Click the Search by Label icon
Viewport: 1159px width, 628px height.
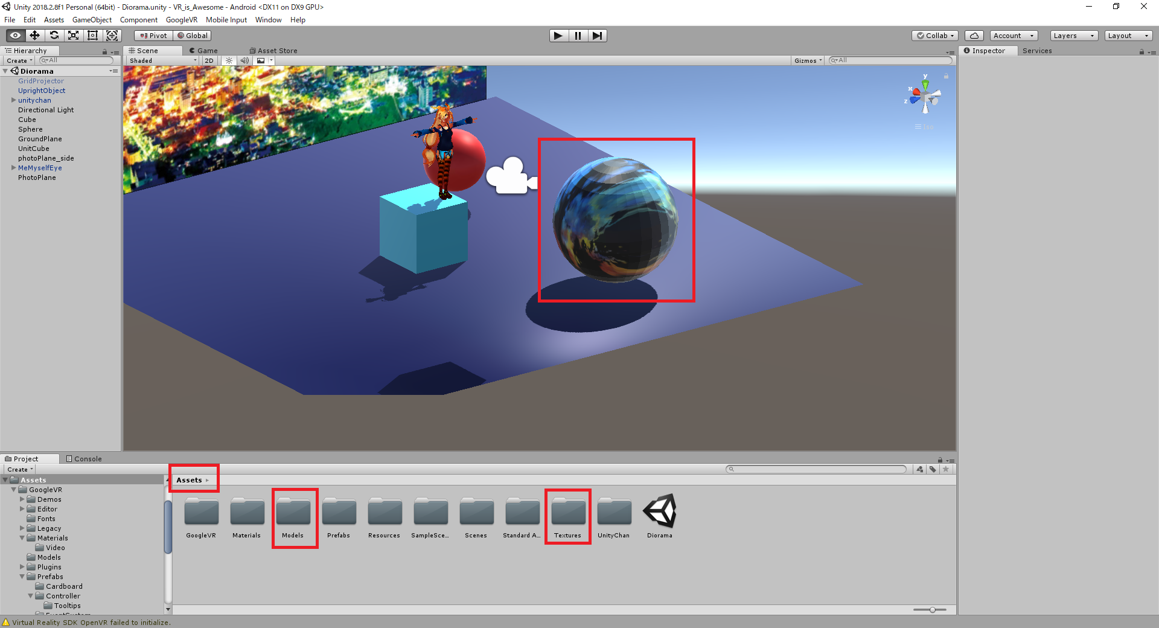pyautogui.click(x=933, y=469)
